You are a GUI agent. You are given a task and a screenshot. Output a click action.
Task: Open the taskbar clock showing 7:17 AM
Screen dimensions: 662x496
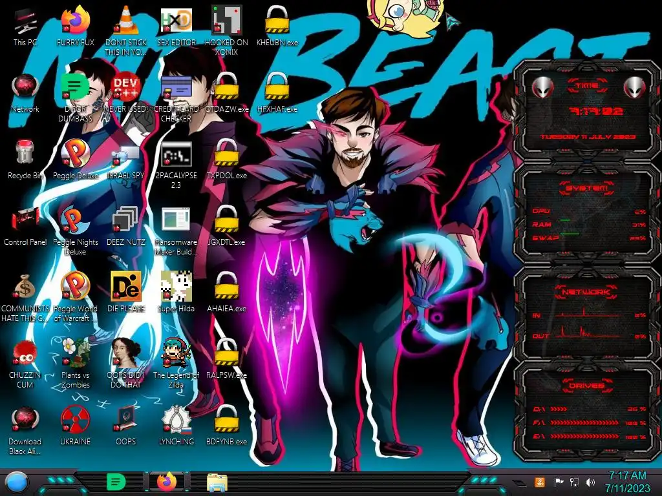627,482
